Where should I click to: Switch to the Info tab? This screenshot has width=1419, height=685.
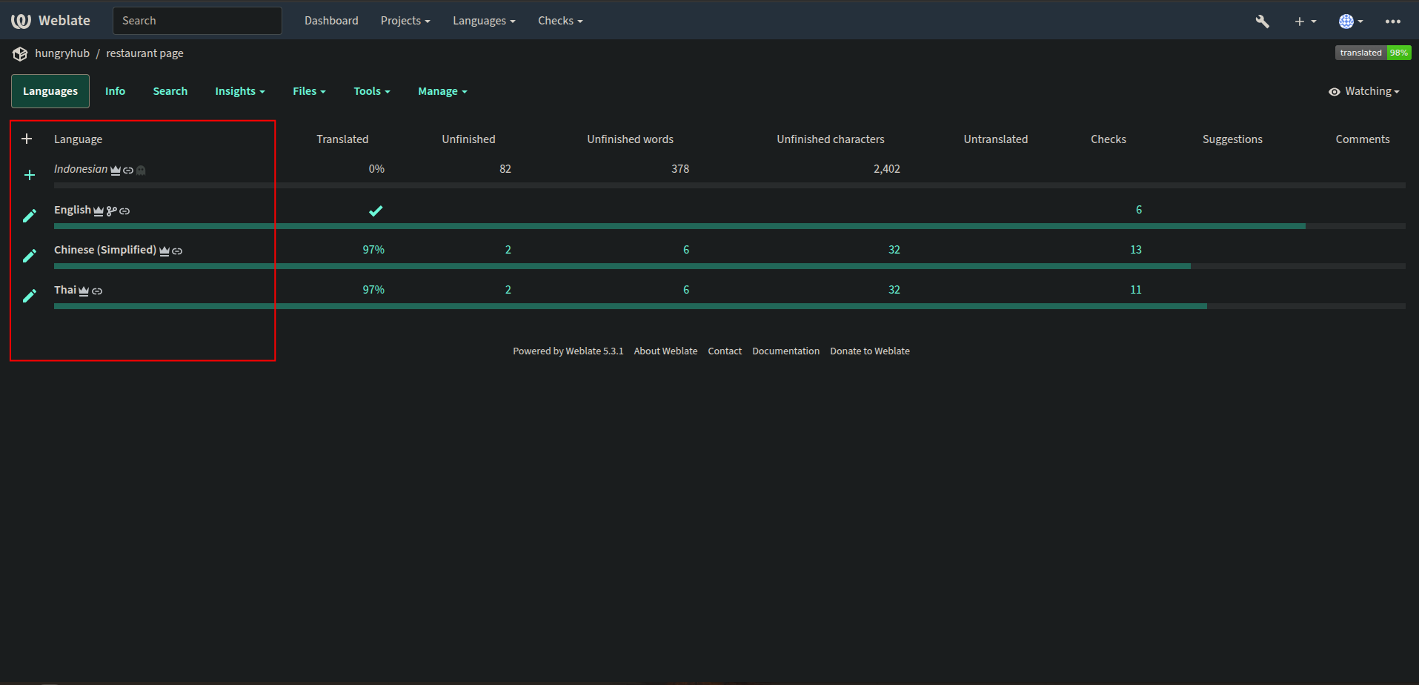(115, 91)
